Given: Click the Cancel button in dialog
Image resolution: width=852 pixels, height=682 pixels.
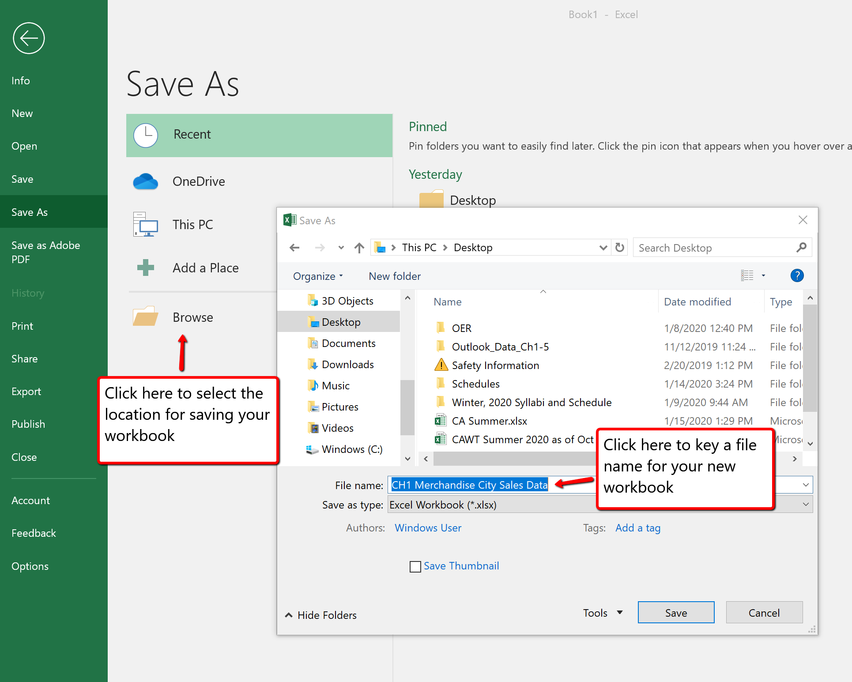Looking at the screenshot, I should pyautogui.click(x=763, y=613).
